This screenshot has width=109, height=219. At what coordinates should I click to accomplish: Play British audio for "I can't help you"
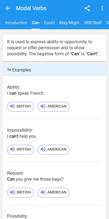point(20,150)
